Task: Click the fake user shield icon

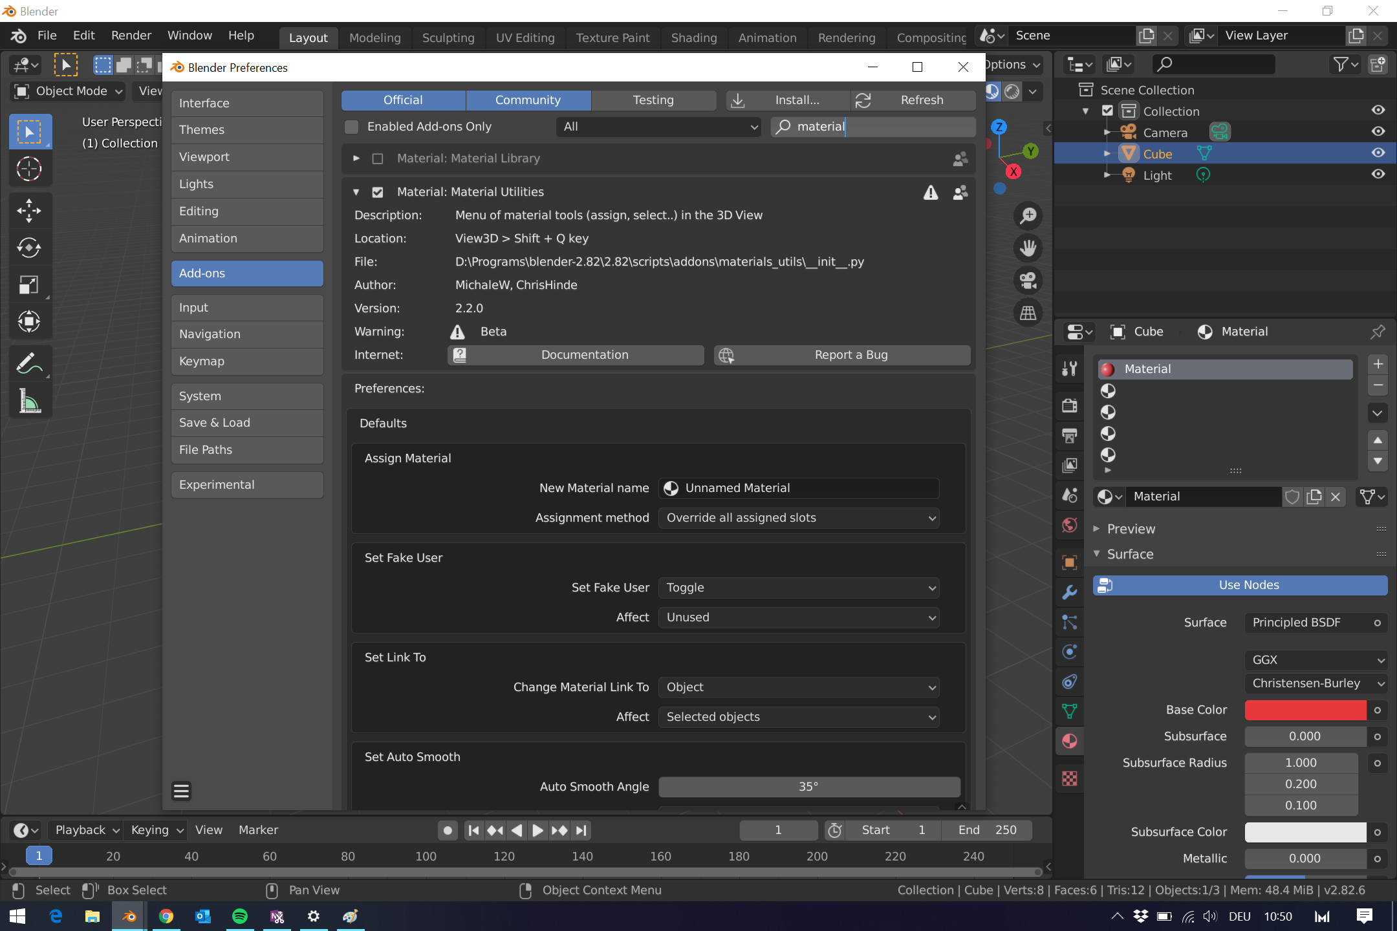Action: click(1292, 497)
